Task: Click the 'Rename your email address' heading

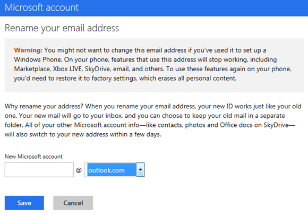Action: pos(62,28)
